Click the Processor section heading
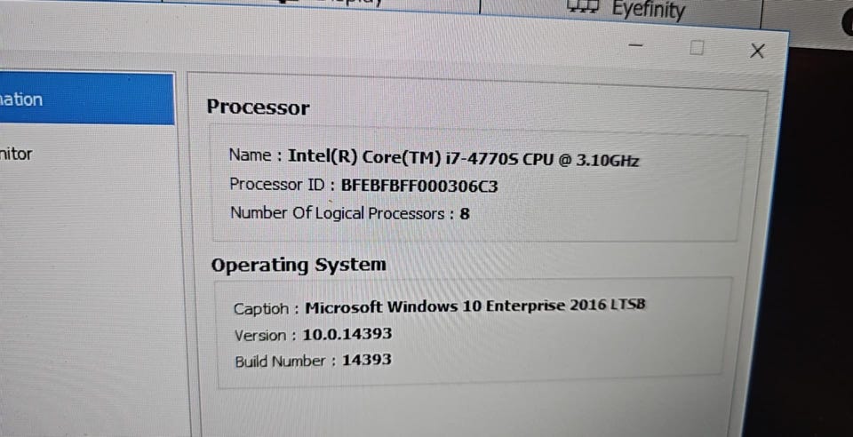 tap(258, 107)
